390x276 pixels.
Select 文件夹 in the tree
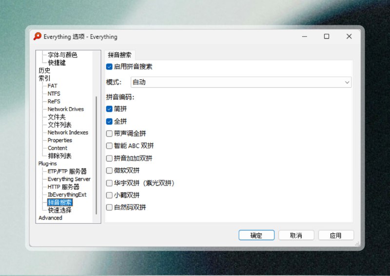[57, 117]
